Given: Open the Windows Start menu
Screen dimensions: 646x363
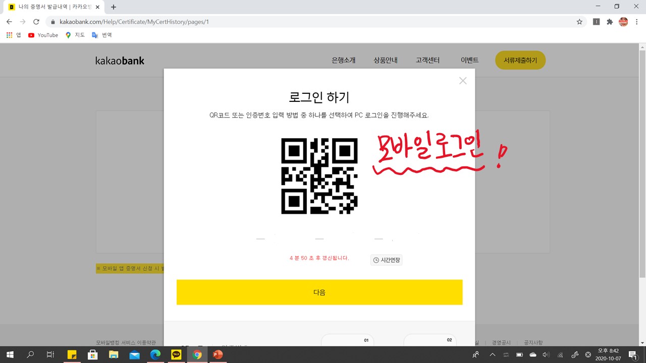Looking at the screenshot, I should 10,355.
